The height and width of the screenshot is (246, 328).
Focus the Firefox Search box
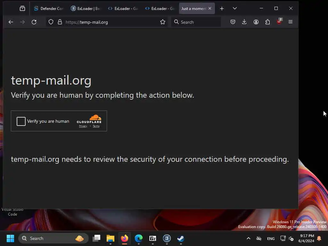[x=196, y=22]
